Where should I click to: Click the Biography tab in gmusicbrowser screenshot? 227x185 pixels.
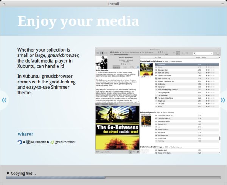pyautogui.click(x=116, y=67)
